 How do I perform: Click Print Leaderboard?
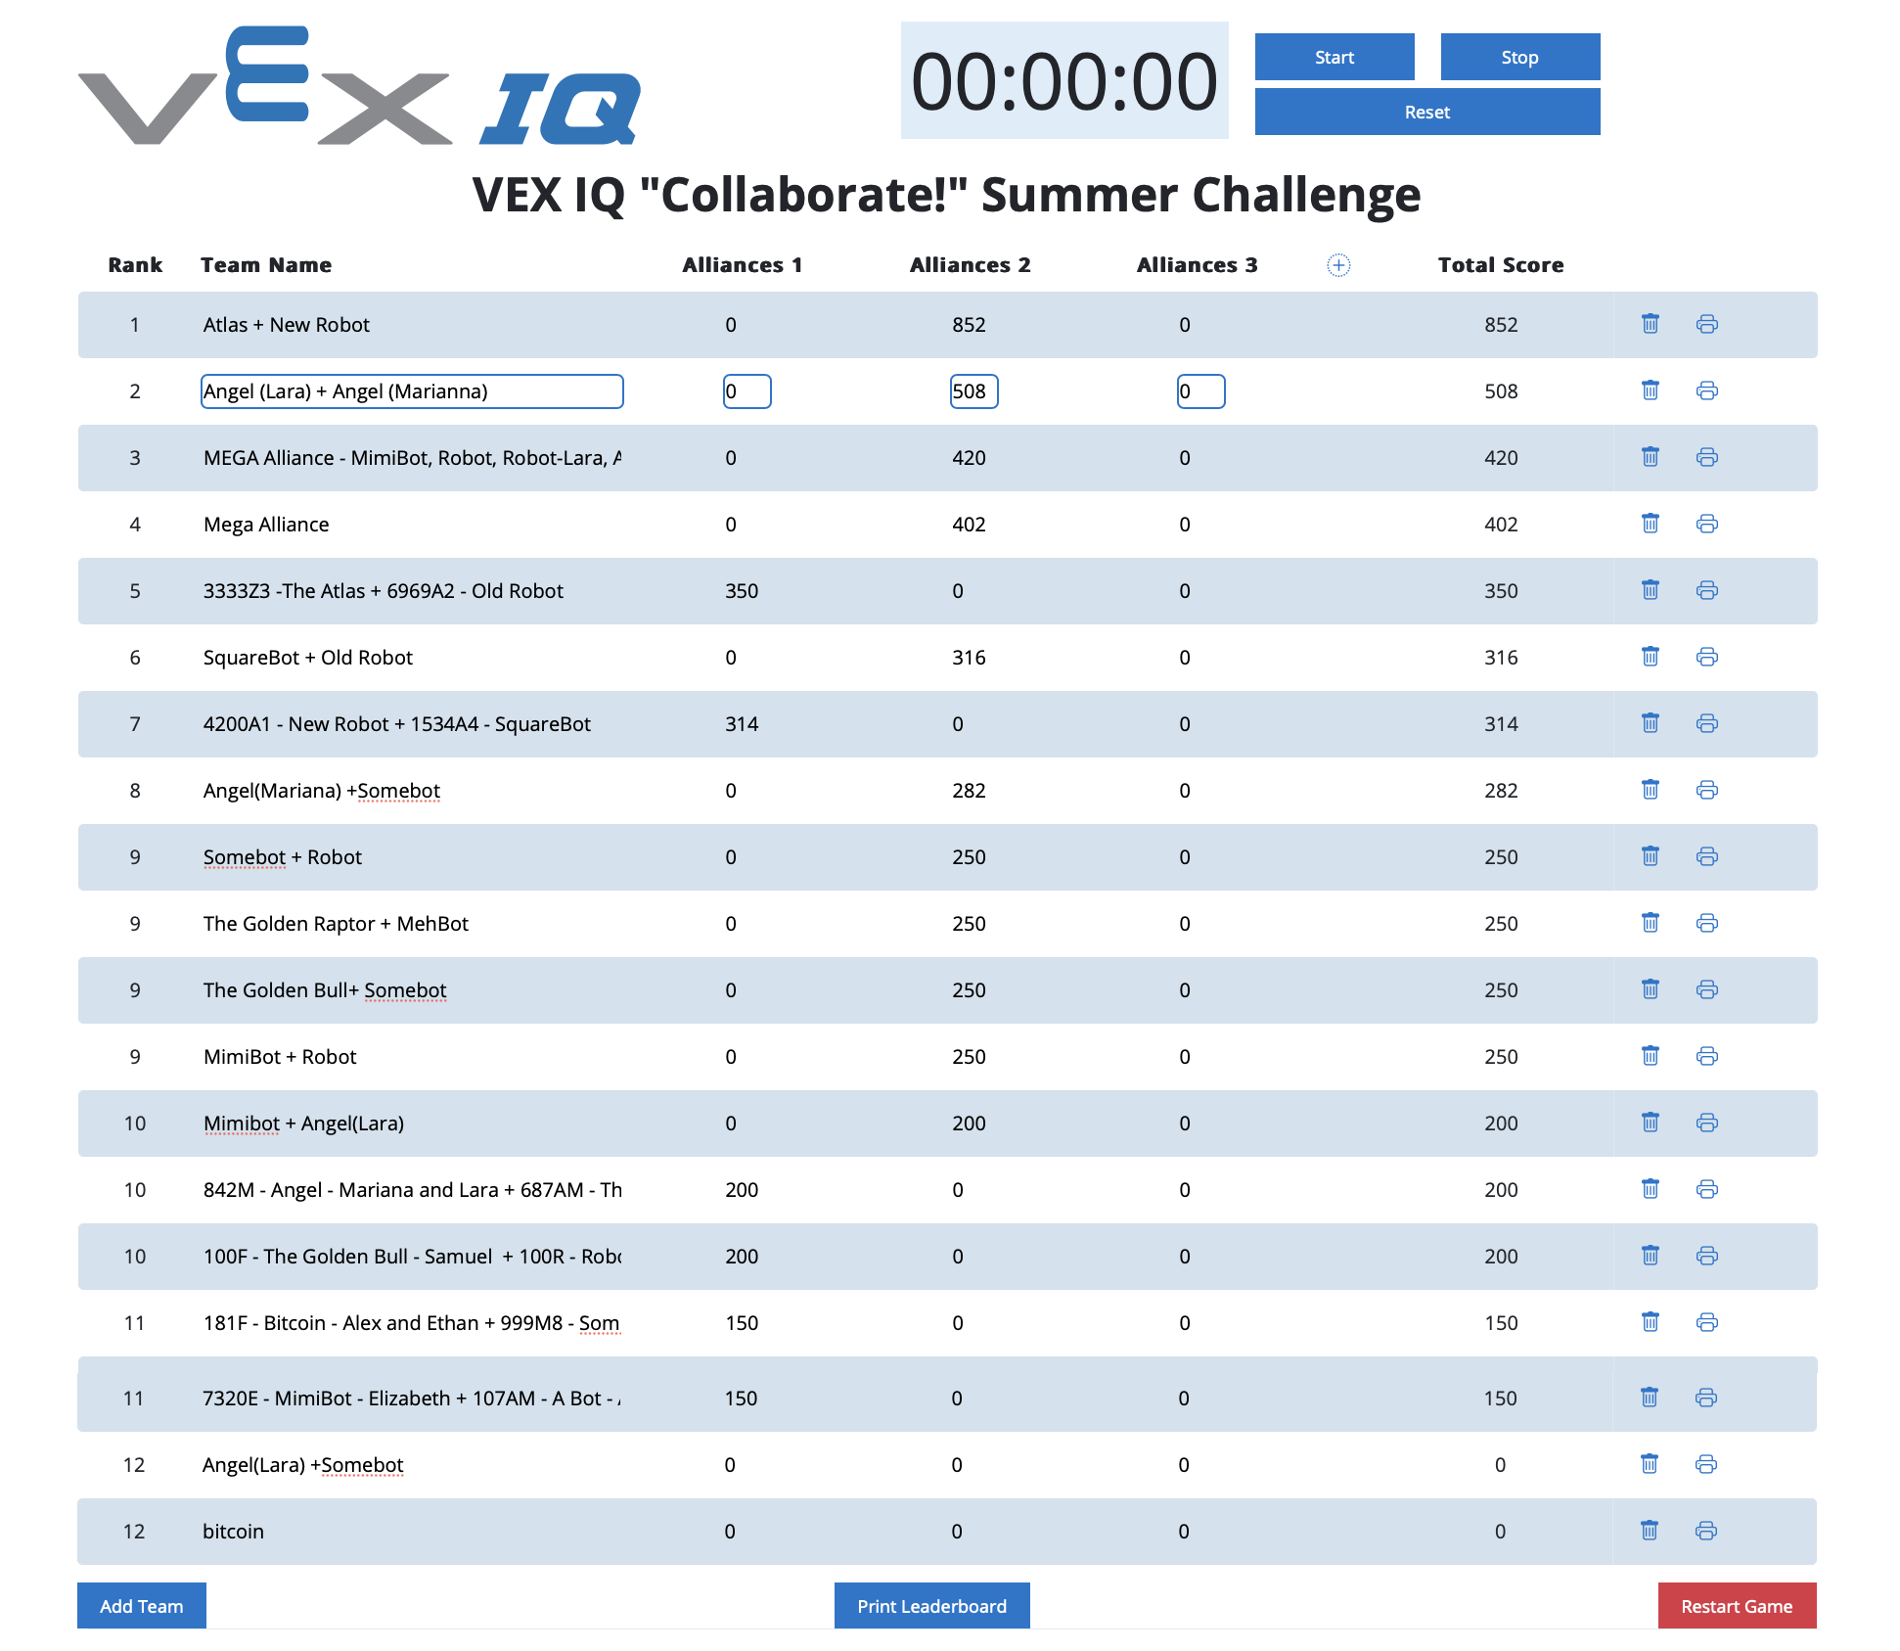(x=931, y=1606)
